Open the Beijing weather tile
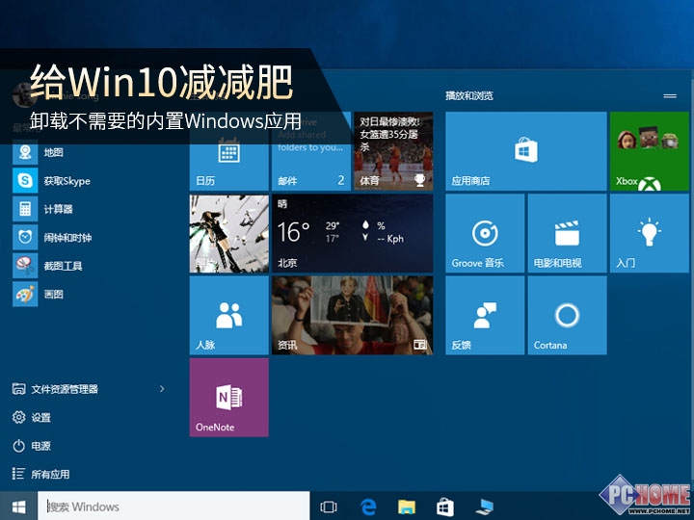Screen dimensions: 694x520 (353, 233)
